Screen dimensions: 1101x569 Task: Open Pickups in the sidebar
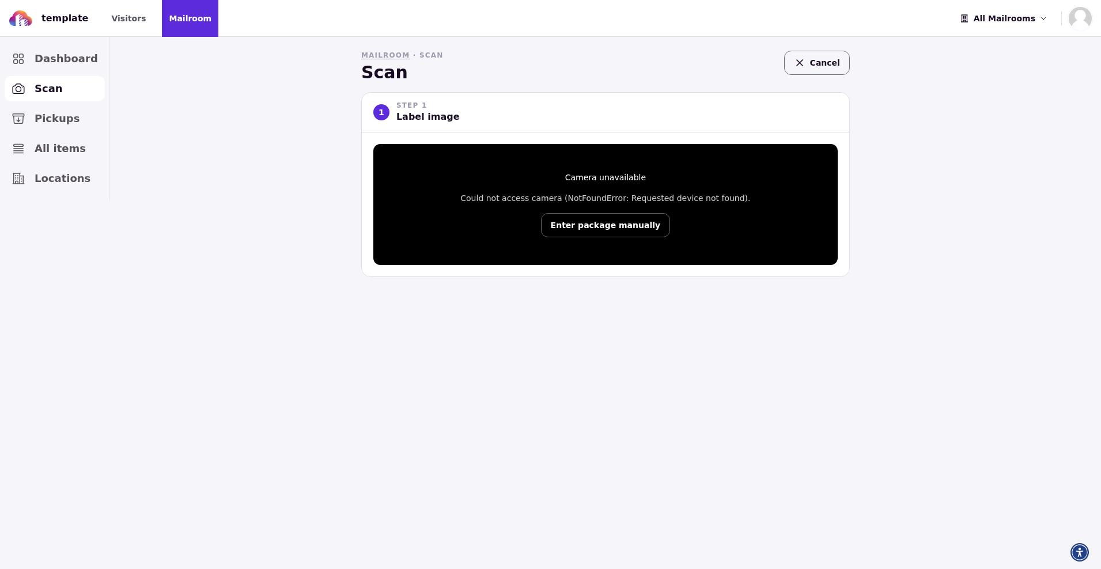click(x=55, y=119)
